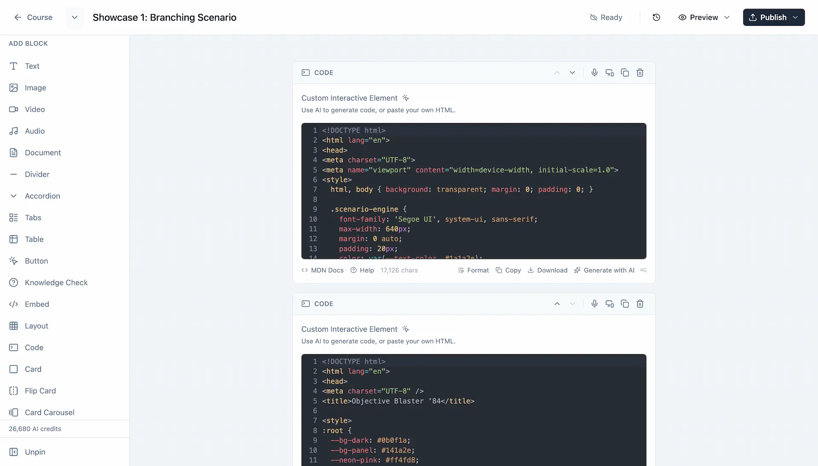
Task: Add a Knowledge Check block
Action: point(56,282)
